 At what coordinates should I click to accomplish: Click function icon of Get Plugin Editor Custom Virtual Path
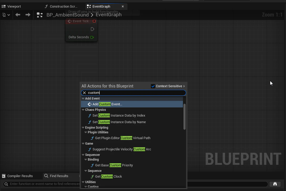pos(92,138)
